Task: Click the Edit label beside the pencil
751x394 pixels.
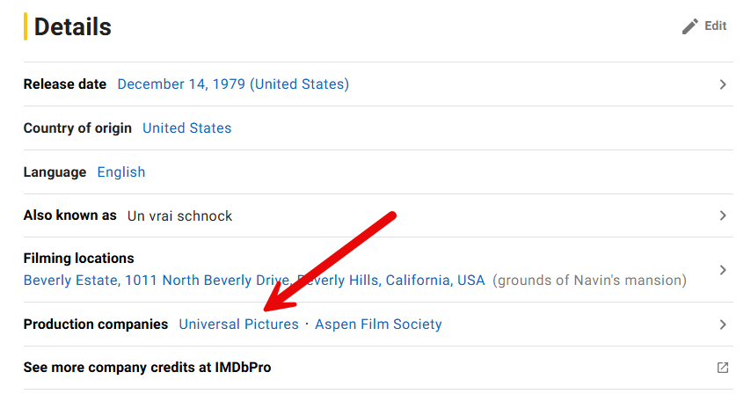Action: [715, 26]
